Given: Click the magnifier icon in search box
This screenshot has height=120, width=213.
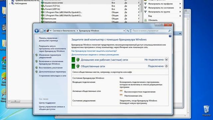Looking at the screenshot, I should point(169,31).
